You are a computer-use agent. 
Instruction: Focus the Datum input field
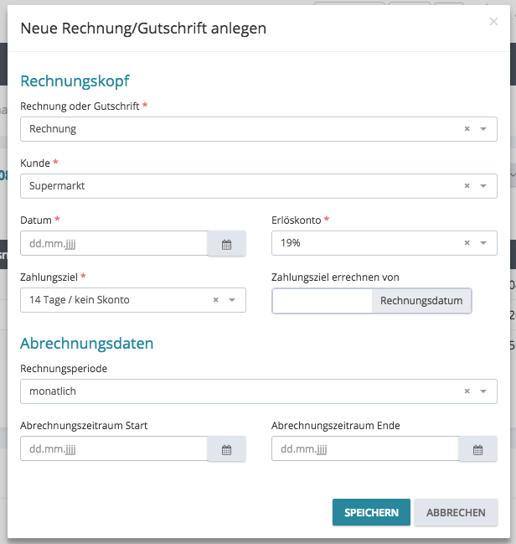[114, 244]
